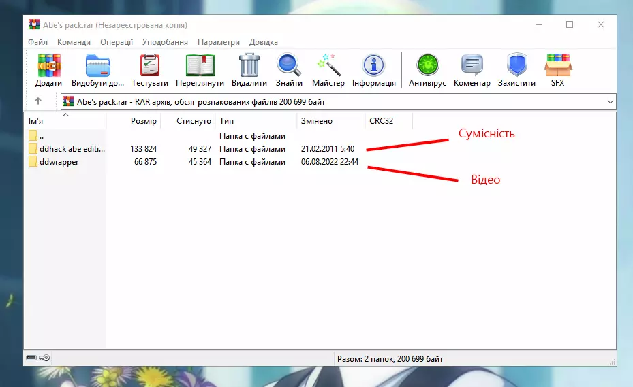The width and height of the screenshot is (633, 387).
Task: Open the Інформація (Info) icon
Action: tap(374, 65)
